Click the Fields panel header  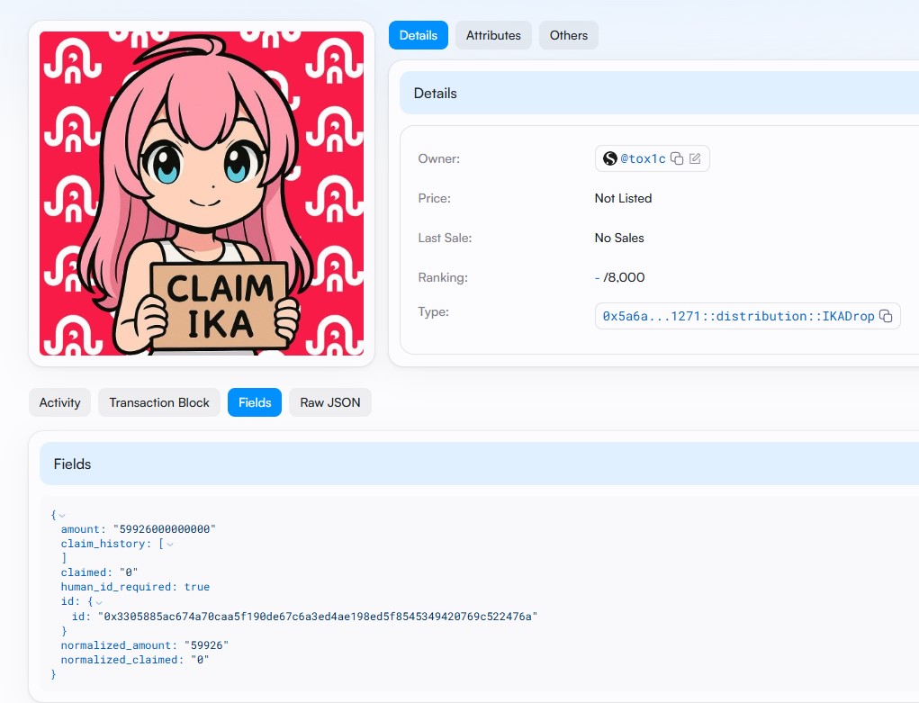480,464
